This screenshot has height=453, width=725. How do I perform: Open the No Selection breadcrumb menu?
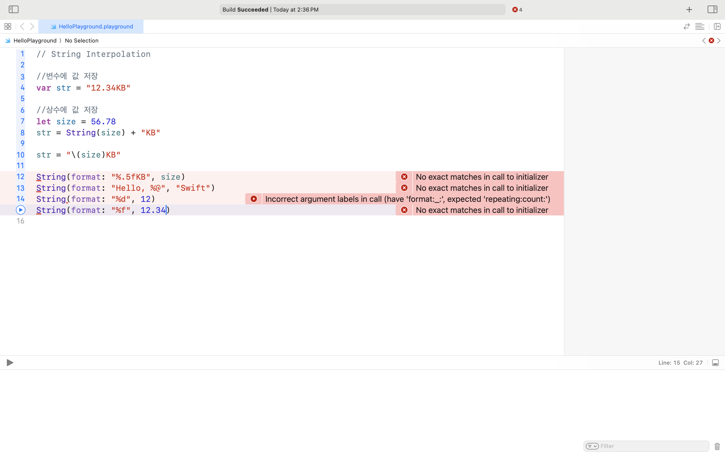coord(82,41)
